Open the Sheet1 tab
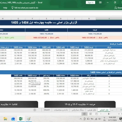This screenshot has width=122, height=122. [x=47, y=110]
